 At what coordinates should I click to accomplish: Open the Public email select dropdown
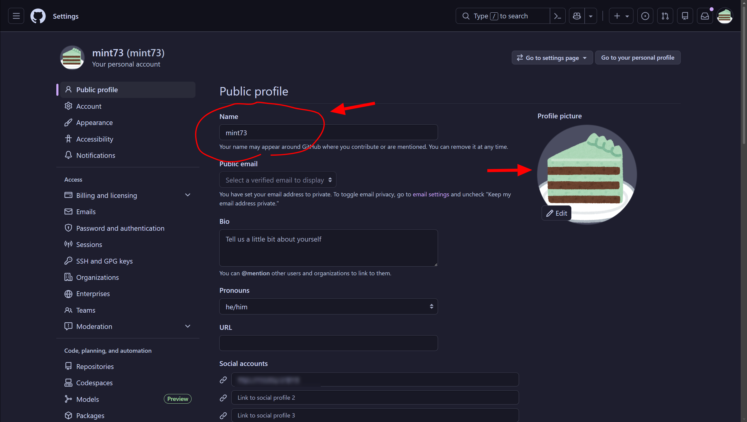[278, 180]
